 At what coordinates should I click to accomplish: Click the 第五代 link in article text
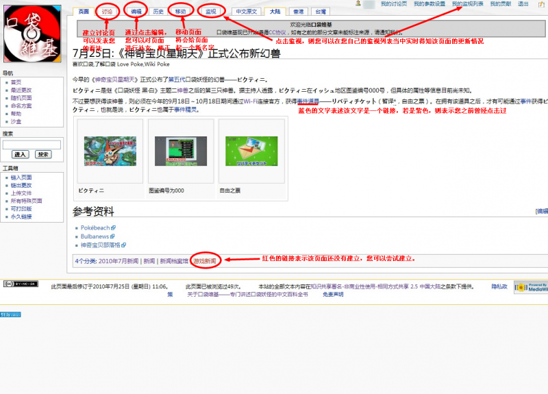(176, 79)
